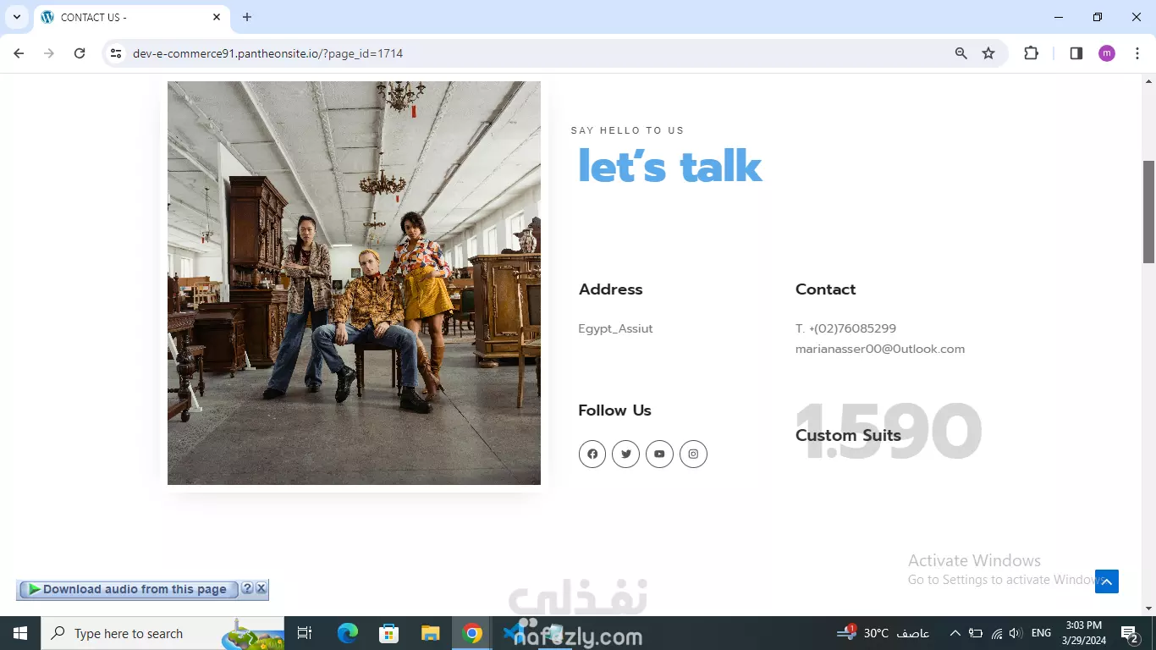Open the volume control in tray
1156x650 pixels.
click(1016, 633)
